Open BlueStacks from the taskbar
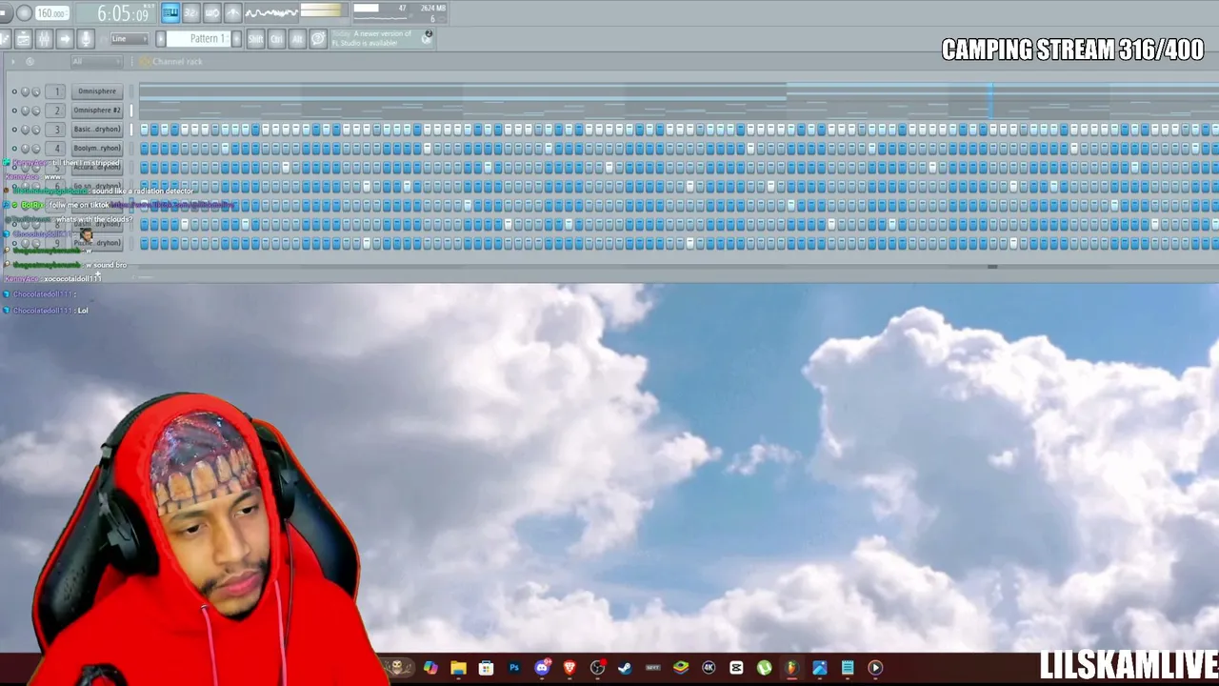Viewport: 1219px width, 686px height. click(x=681, y=668)
